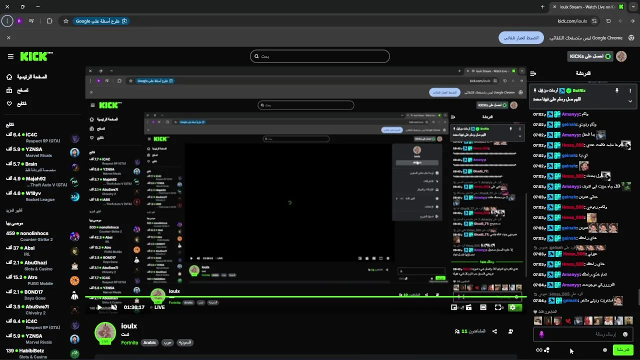Expand 'show more' under the Following list

coord(14,210)
